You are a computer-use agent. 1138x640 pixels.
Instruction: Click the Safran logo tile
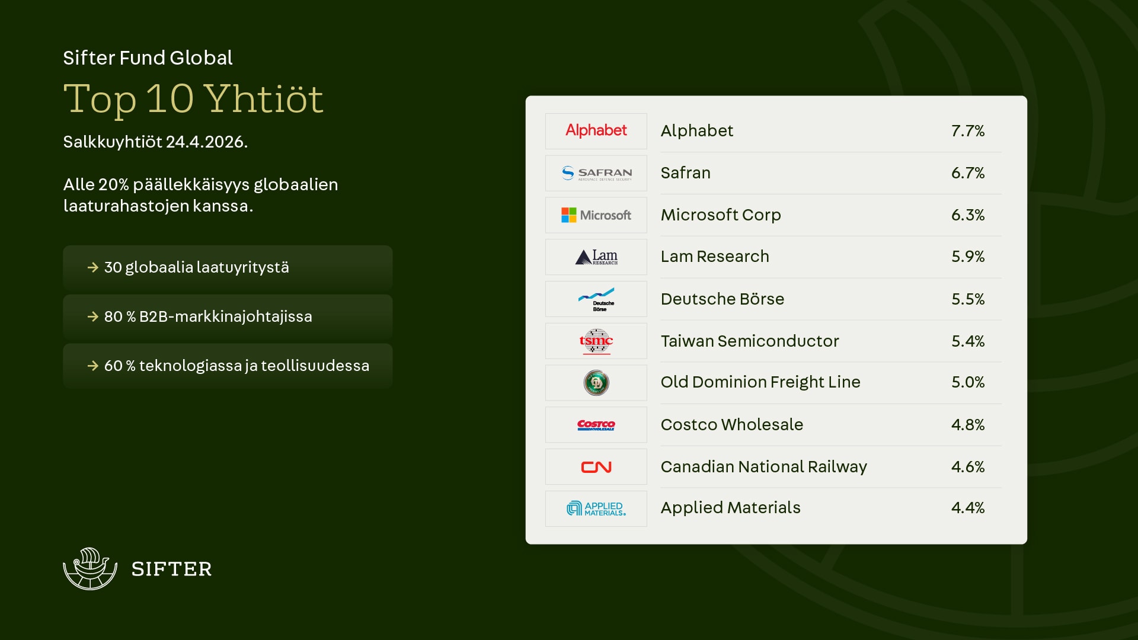pyautogui.click(x=596, y=173)
